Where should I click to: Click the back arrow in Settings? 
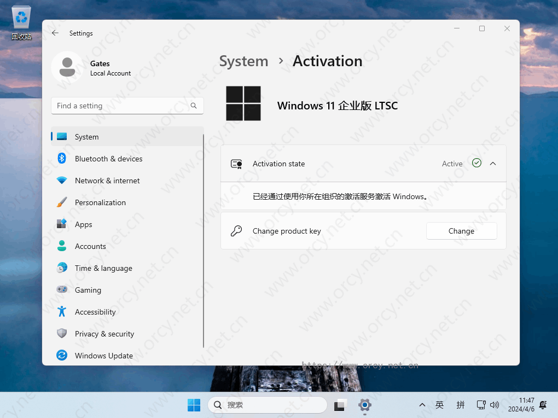coord(55,33)
